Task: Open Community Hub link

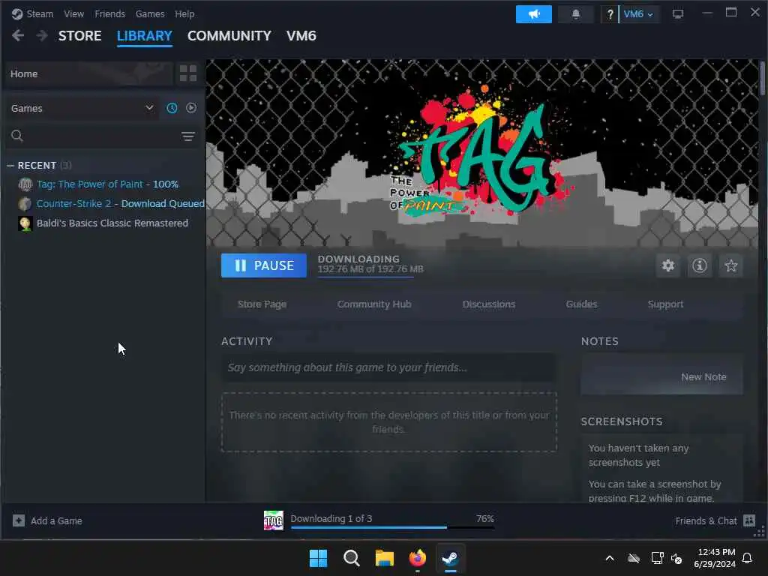Action: 374,304
